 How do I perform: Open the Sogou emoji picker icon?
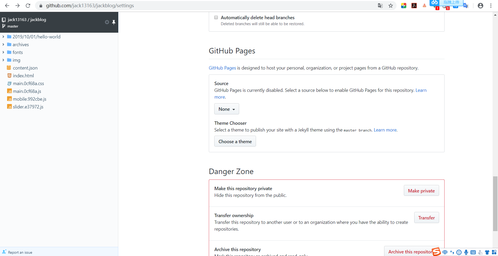459,252
